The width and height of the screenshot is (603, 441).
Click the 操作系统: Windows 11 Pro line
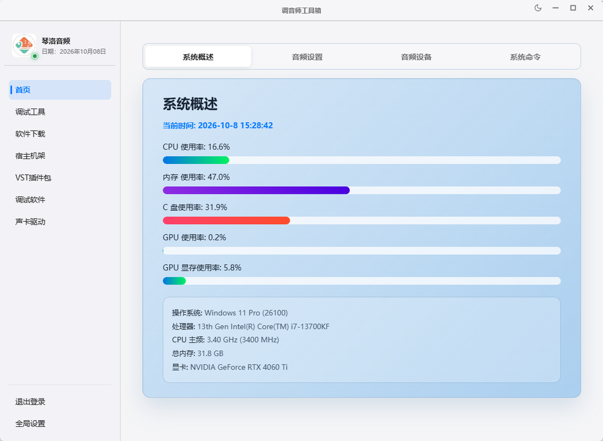pyautogui.click(x=230, y=312)
